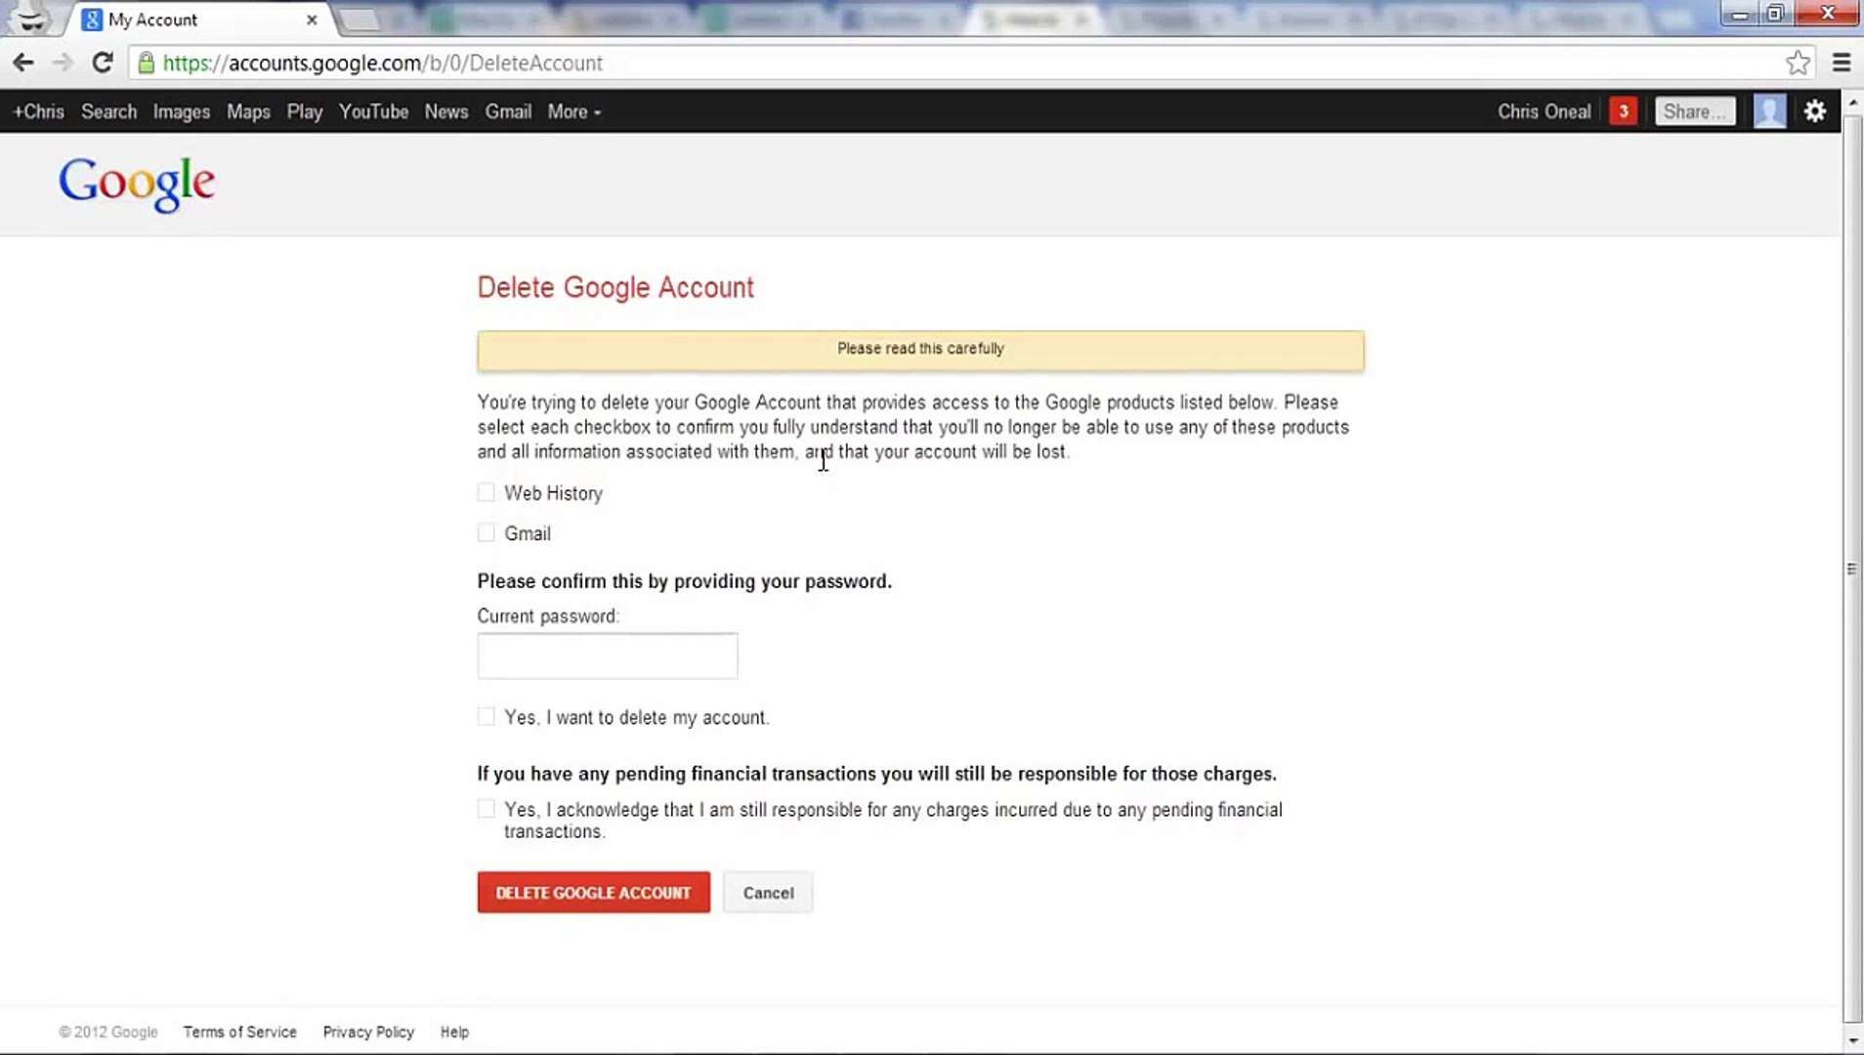
Task: Open +Chris in the Google bar
Action: (38, 112)
